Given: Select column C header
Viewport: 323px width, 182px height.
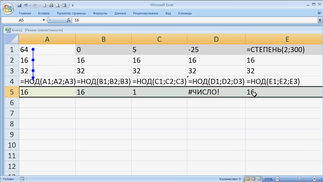Looking at the screenshot, I should tap(159, 39).
